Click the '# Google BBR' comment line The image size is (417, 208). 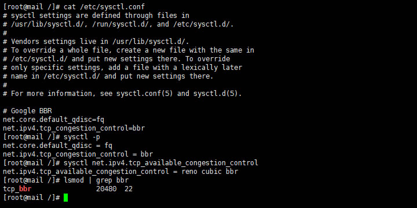click(27, 111)
